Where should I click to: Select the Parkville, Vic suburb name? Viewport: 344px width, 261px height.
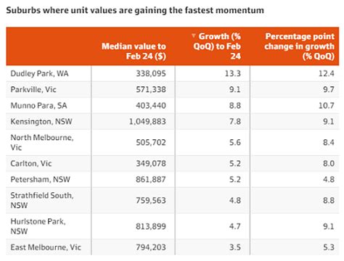pos(33,89)
